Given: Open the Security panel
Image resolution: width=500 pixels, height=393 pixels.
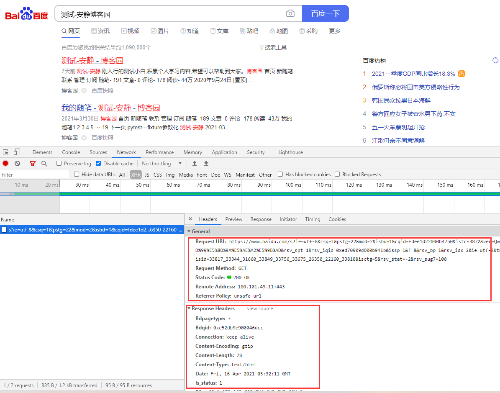Looking at the screenshot, I should point(256,152).
